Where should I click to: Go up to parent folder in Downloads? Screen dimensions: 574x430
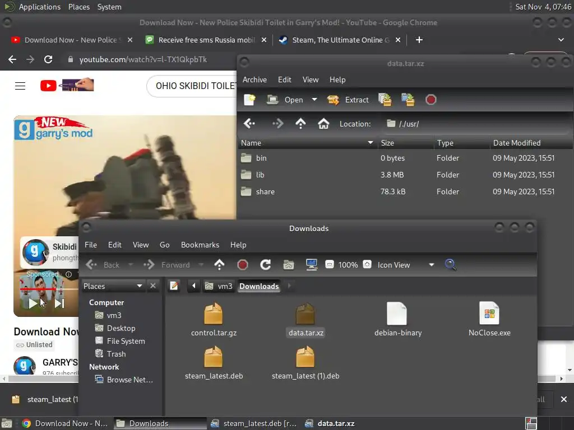(x=219, y=265)
